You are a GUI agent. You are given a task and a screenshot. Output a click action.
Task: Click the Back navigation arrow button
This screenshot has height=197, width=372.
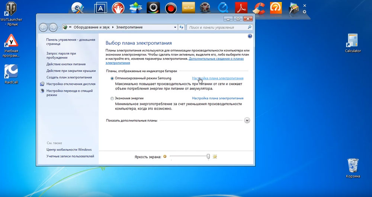click(x=43, y=28)
